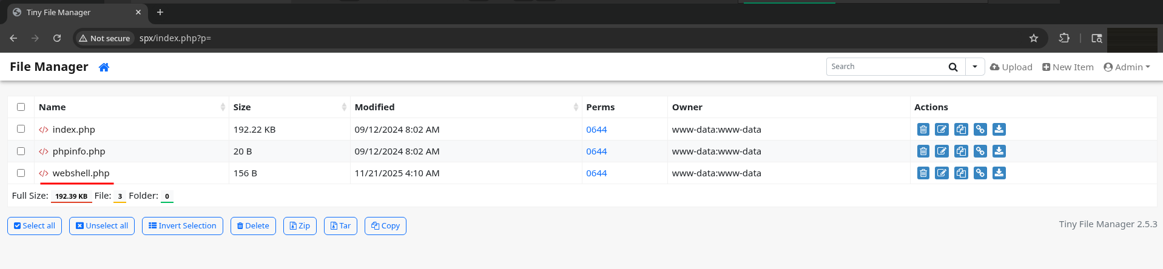Focus the Search input field
The height and width of the screenshot is (269, 1163).
coord(886,67)
